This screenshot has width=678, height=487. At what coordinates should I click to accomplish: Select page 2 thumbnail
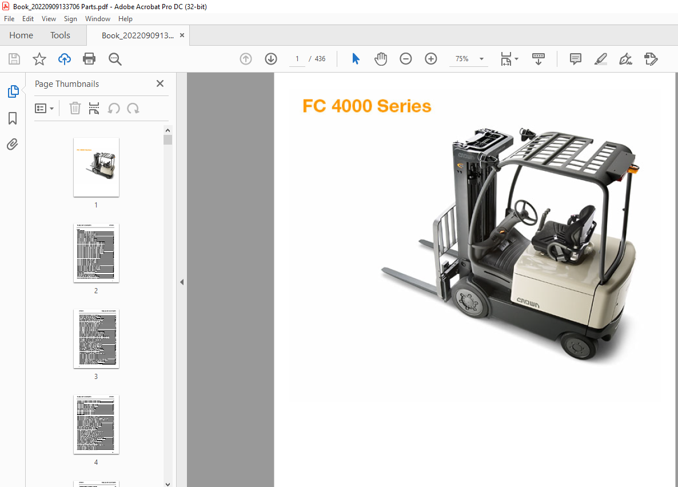coord(96,253)
